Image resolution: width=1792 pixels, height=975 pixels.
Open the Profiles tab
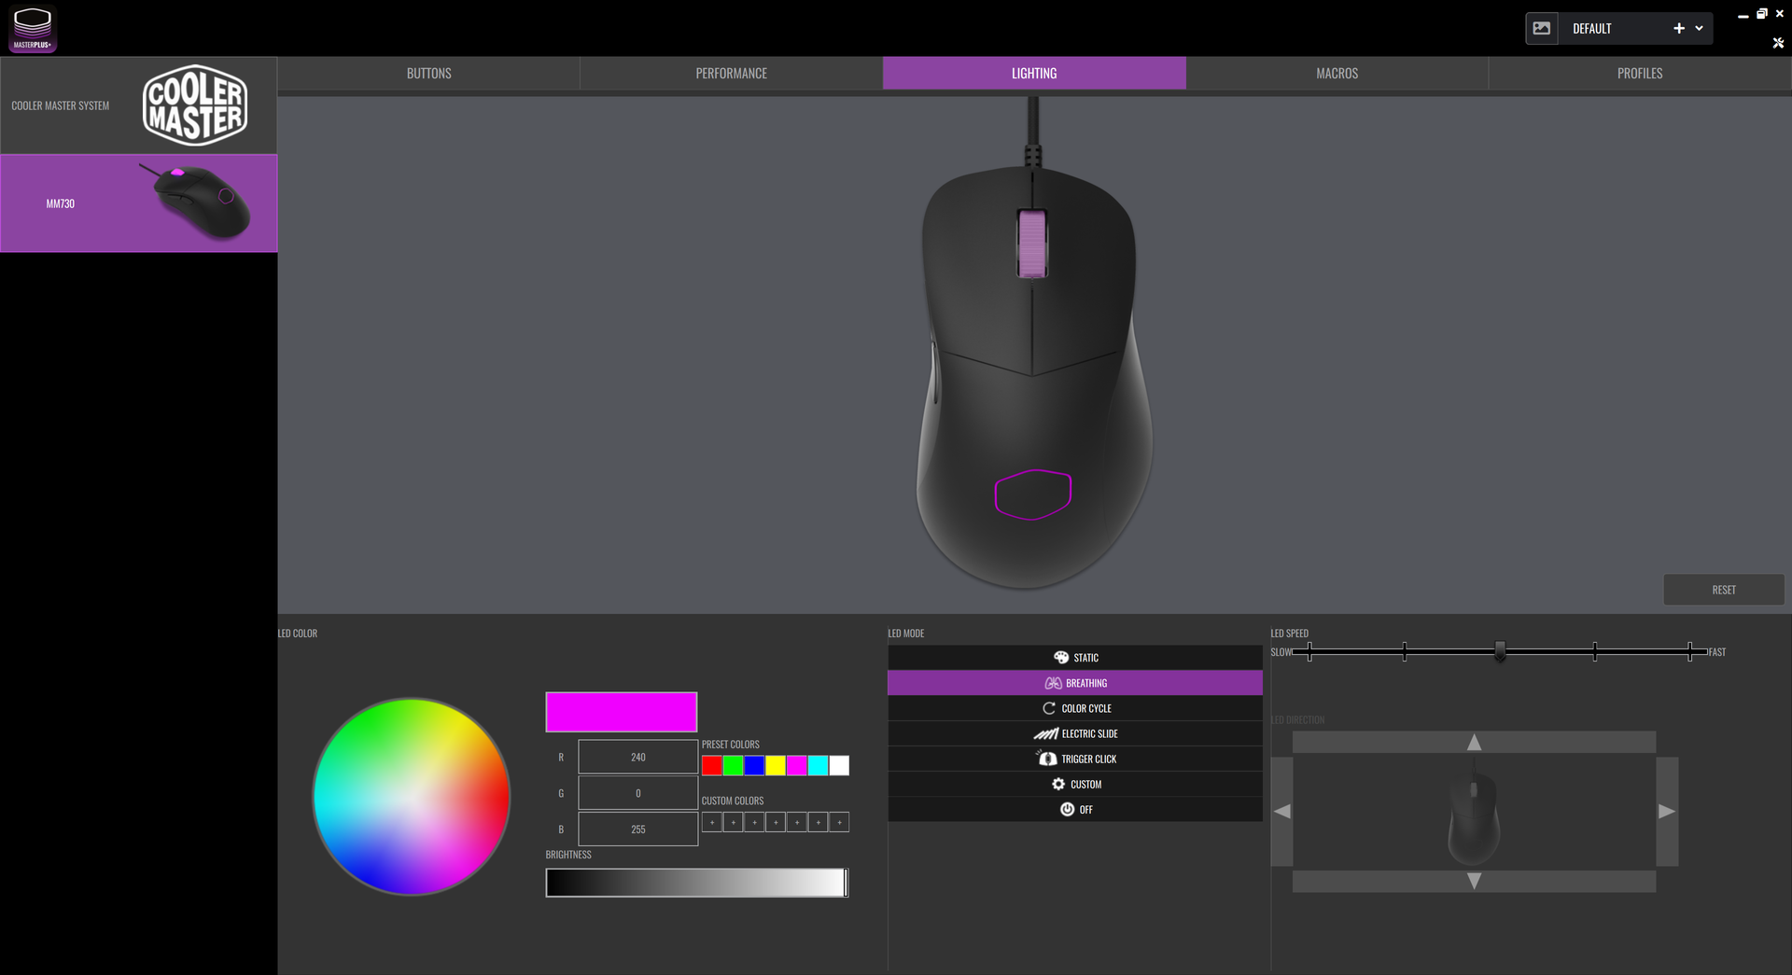[1640, 73]
